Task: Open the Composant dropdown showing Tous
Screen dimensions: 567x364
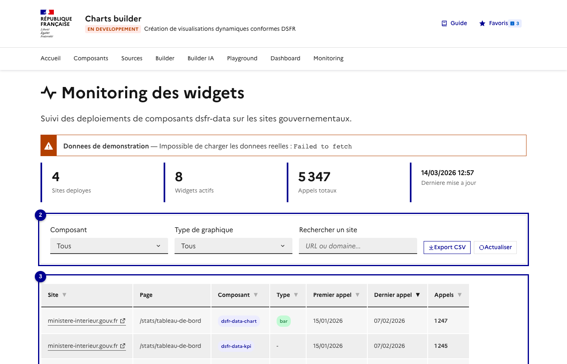Action: [109, 245]
